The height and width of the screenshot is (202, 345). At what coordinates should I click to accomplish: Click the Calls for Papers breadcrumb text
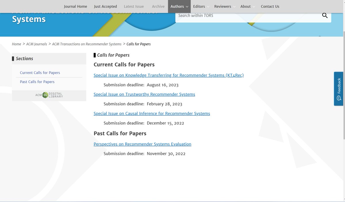click(x=139, y=44)
